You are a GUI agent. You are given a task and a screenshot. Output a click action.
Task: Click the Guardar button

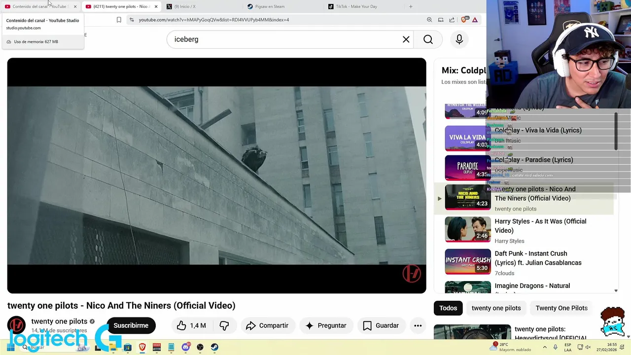pos(381,325)
